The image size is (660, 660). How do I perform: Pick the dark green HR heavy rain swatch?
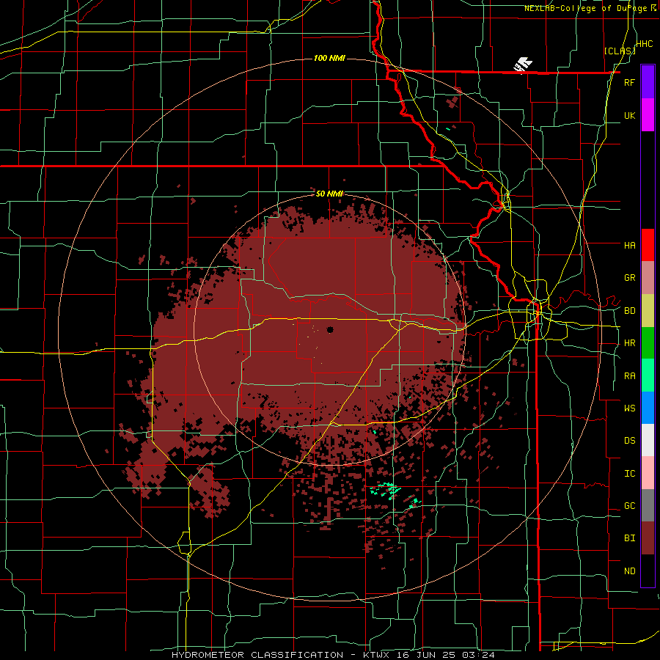(x=648, y=343)
